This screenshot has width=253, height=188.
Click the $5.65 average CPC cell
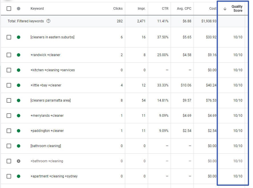click(187, 37)
